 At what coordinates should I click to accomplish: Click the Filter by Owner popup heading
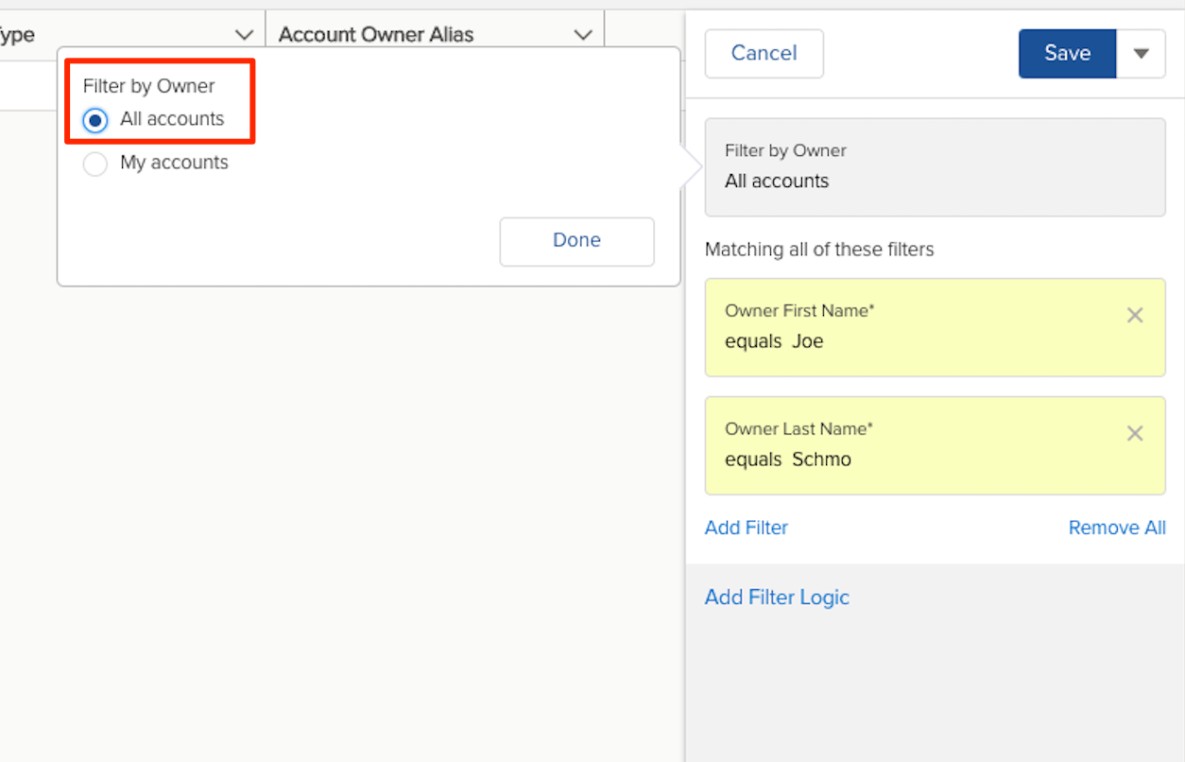(x=149, y=86)
